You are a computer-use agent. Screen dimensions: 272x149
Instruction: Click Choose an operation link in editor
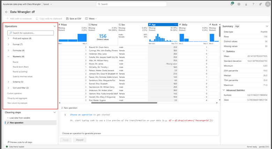tap(81, 115)
